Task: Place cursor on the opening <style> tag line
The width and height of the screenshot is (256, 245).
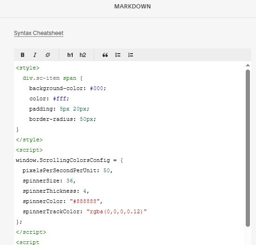Action: pyautogui.click(x=28, y=68)
